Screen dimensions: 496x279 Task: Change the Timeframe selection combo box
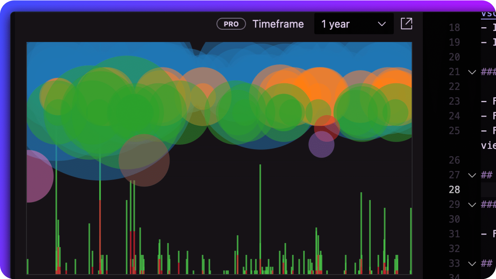pyautogui.click(x=353, y=24)
